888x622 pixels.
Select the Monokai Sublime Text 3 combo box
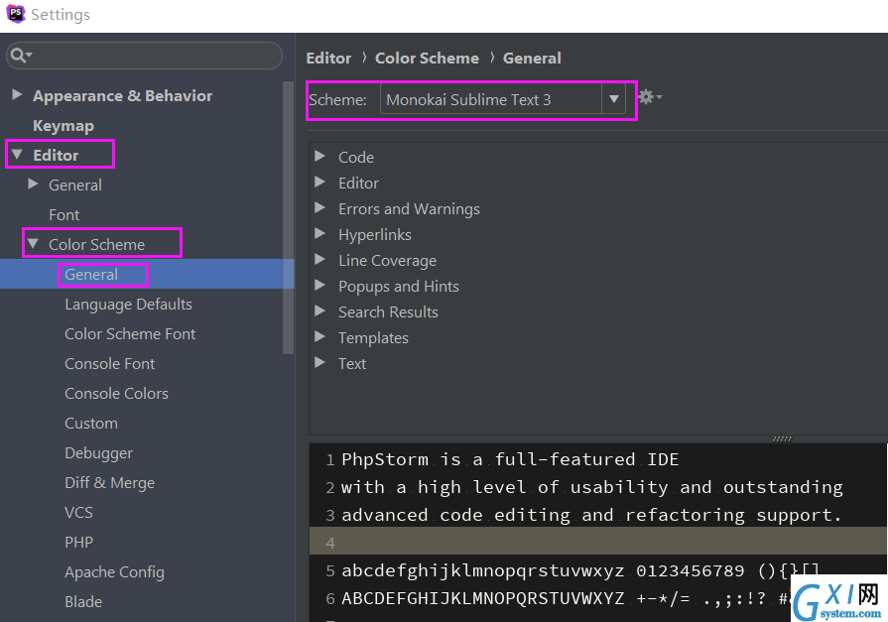502,99
